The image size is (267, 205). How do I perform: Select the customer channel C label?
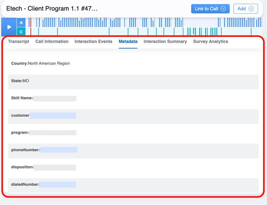pos(21,32)
